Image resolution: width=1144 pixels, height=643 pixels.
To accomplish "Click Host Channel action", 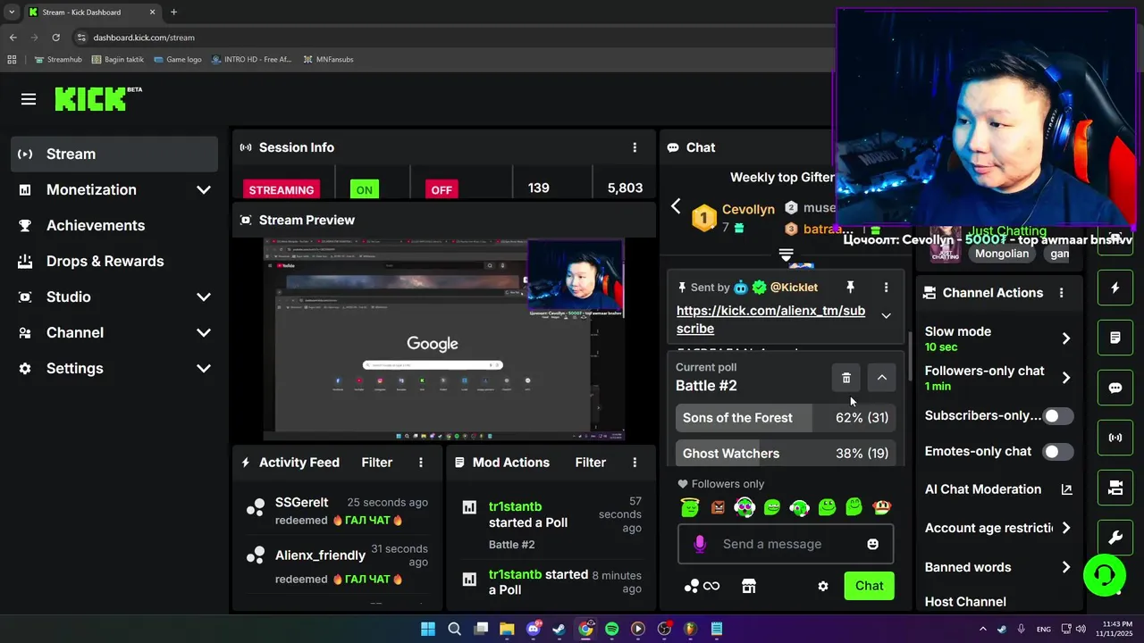I will 965,602.
